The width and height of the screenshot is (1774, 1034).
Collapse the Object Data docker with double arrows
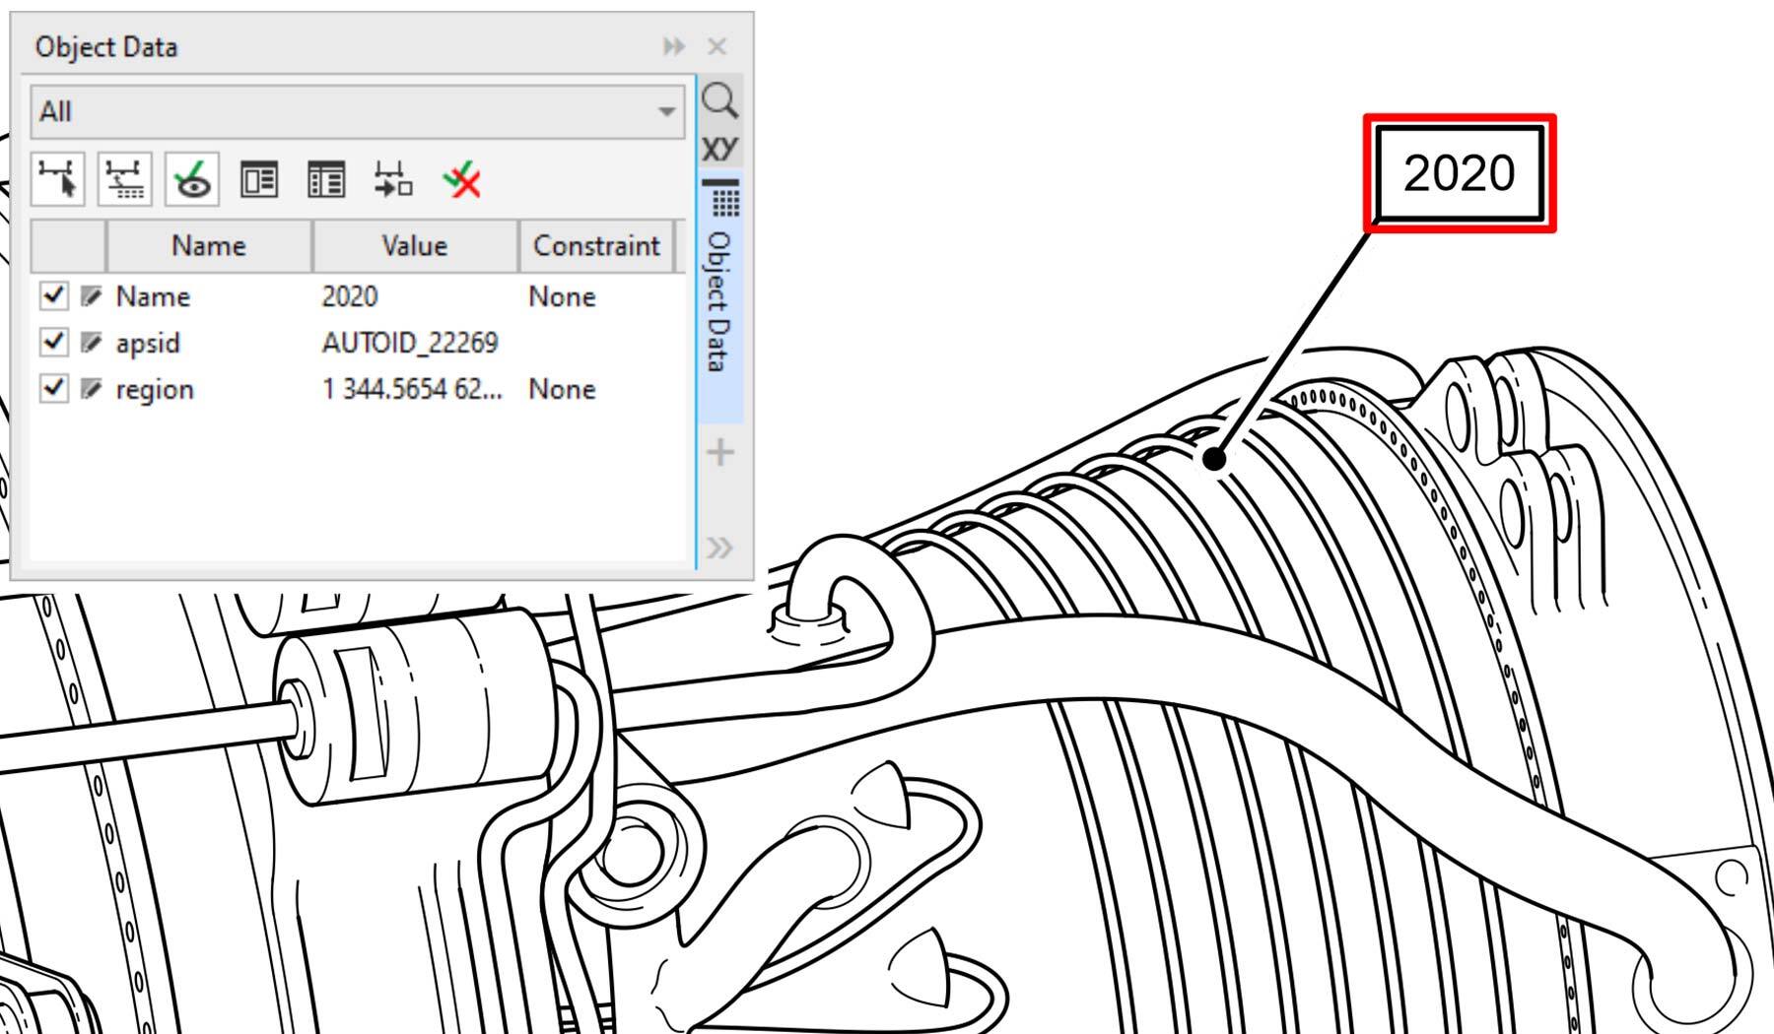coord(674,46)
